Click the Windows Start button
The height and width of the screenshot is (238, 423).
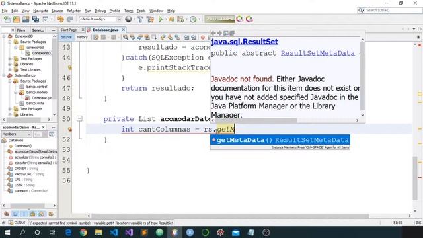coord(7,232)
